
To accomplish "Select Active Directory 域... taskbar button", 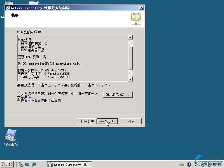I will pos(69,165).
